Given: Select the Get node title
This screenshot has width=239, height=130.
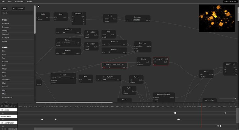Looking at the screenshot, I should click(110, 16).
